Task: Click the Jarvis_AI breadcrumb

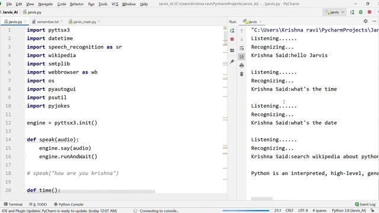Action: [10, 12]
